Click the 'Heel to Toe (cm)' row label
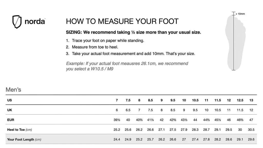263x148 pixels. (20, 130)
